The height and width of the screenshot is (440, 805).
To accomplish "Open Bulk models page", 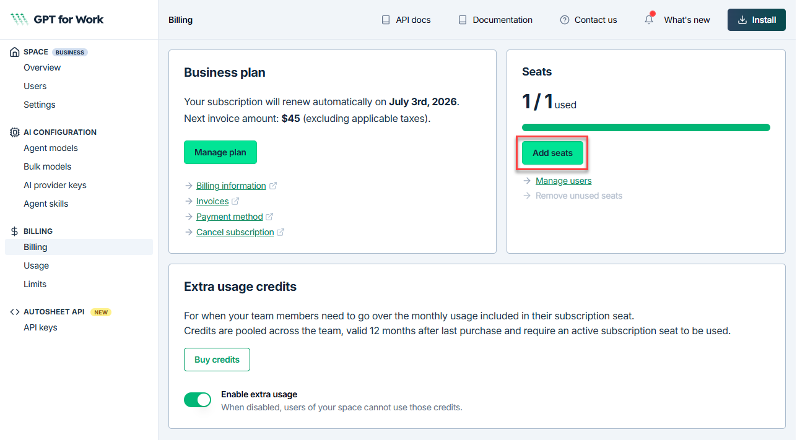I will [x=48, y=166].
